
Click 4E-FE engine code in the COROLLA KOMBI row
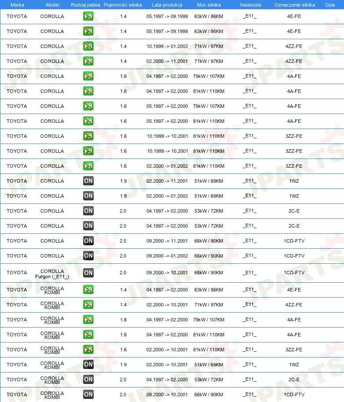[x=294, y=290]
